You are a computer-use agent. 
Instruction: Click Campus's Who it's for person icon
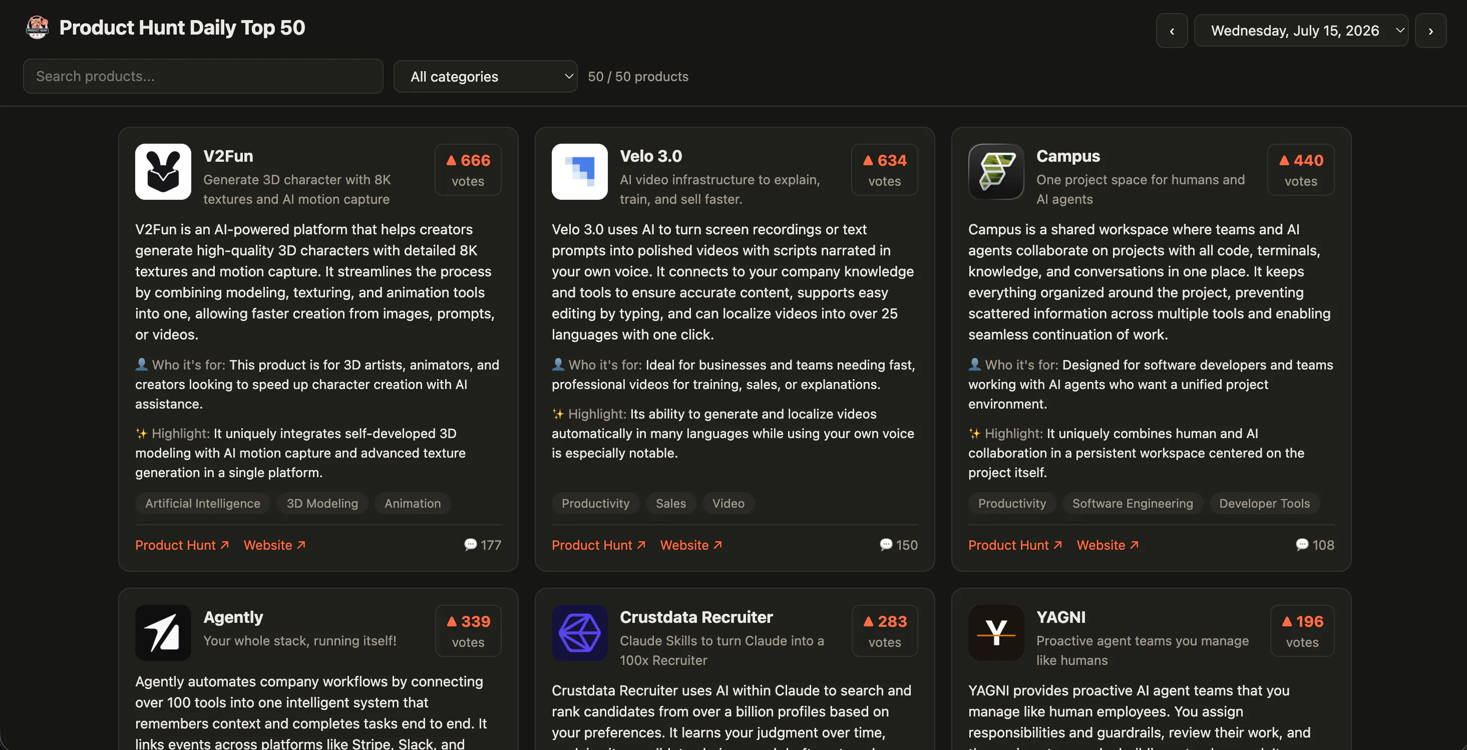974,364
